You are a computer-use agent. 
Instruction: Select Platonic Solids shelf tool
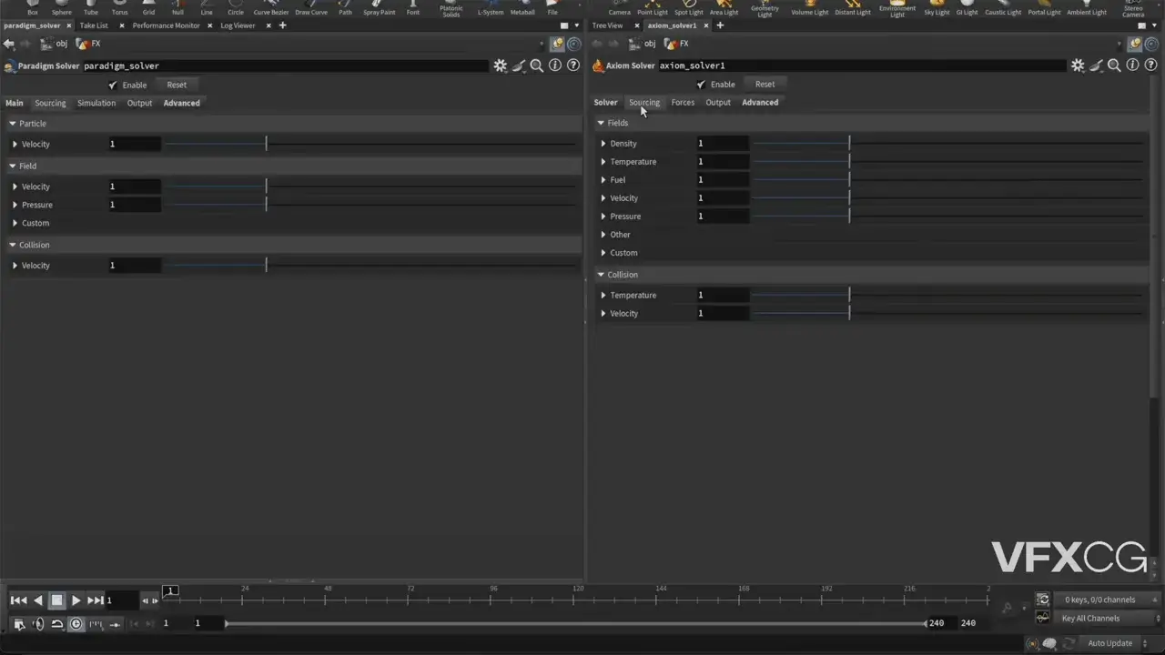pyautogui.click(x=451, y=8)
